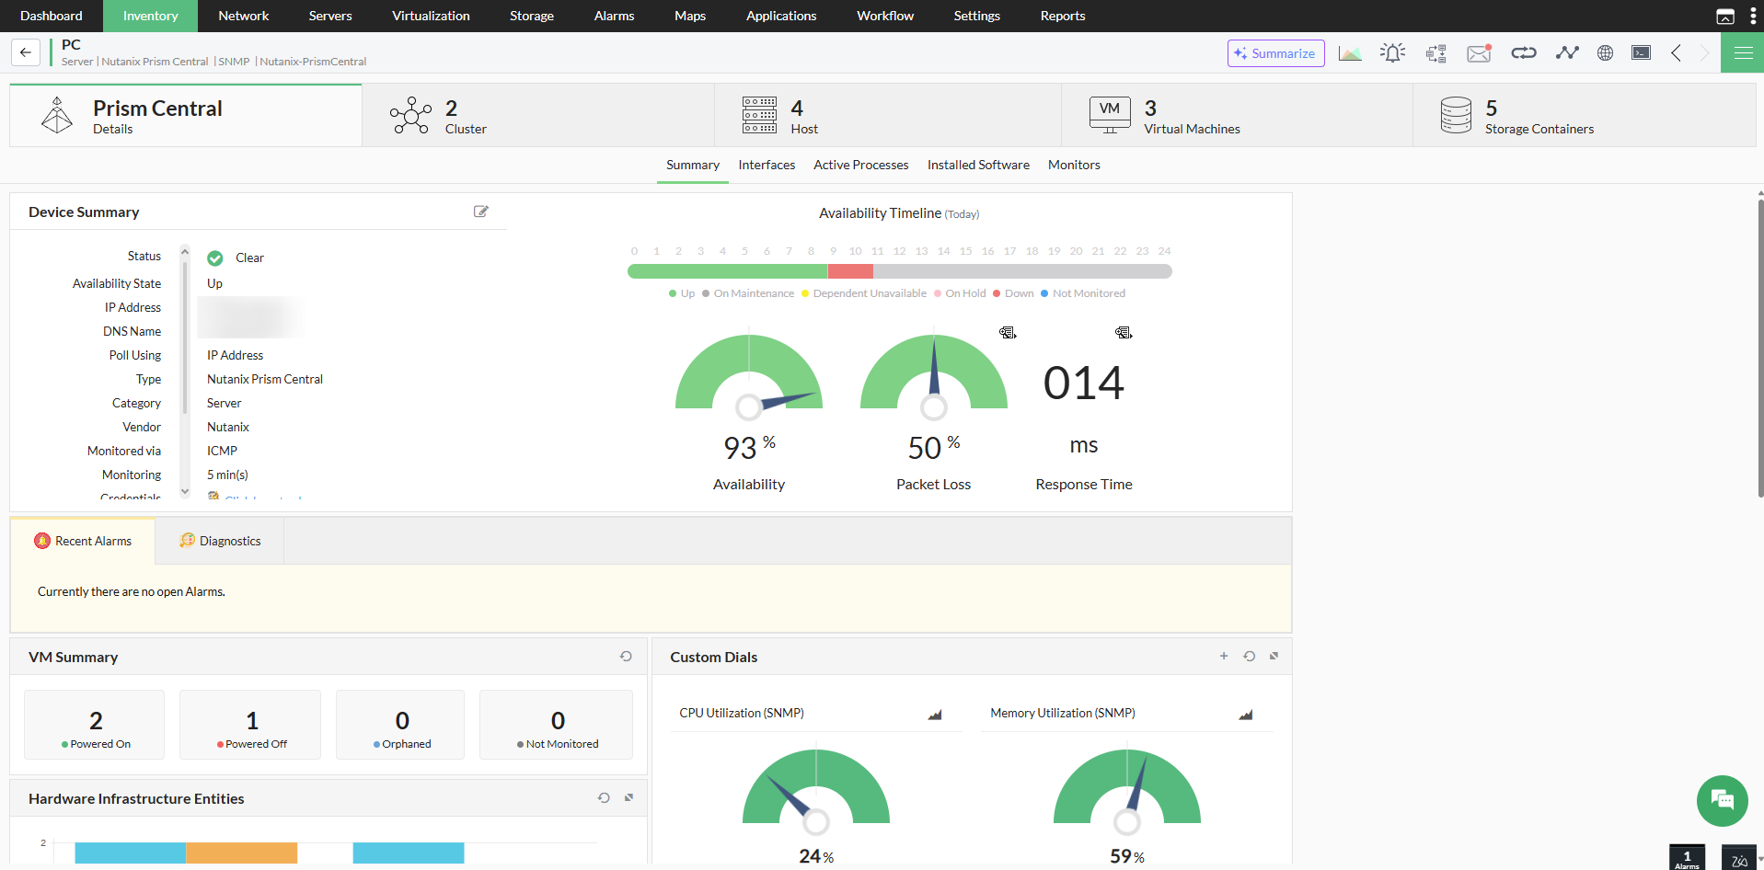Open the Diagnostics tab
The height and width of the screenshot is (870, 1764).
[x=220, y=542]
